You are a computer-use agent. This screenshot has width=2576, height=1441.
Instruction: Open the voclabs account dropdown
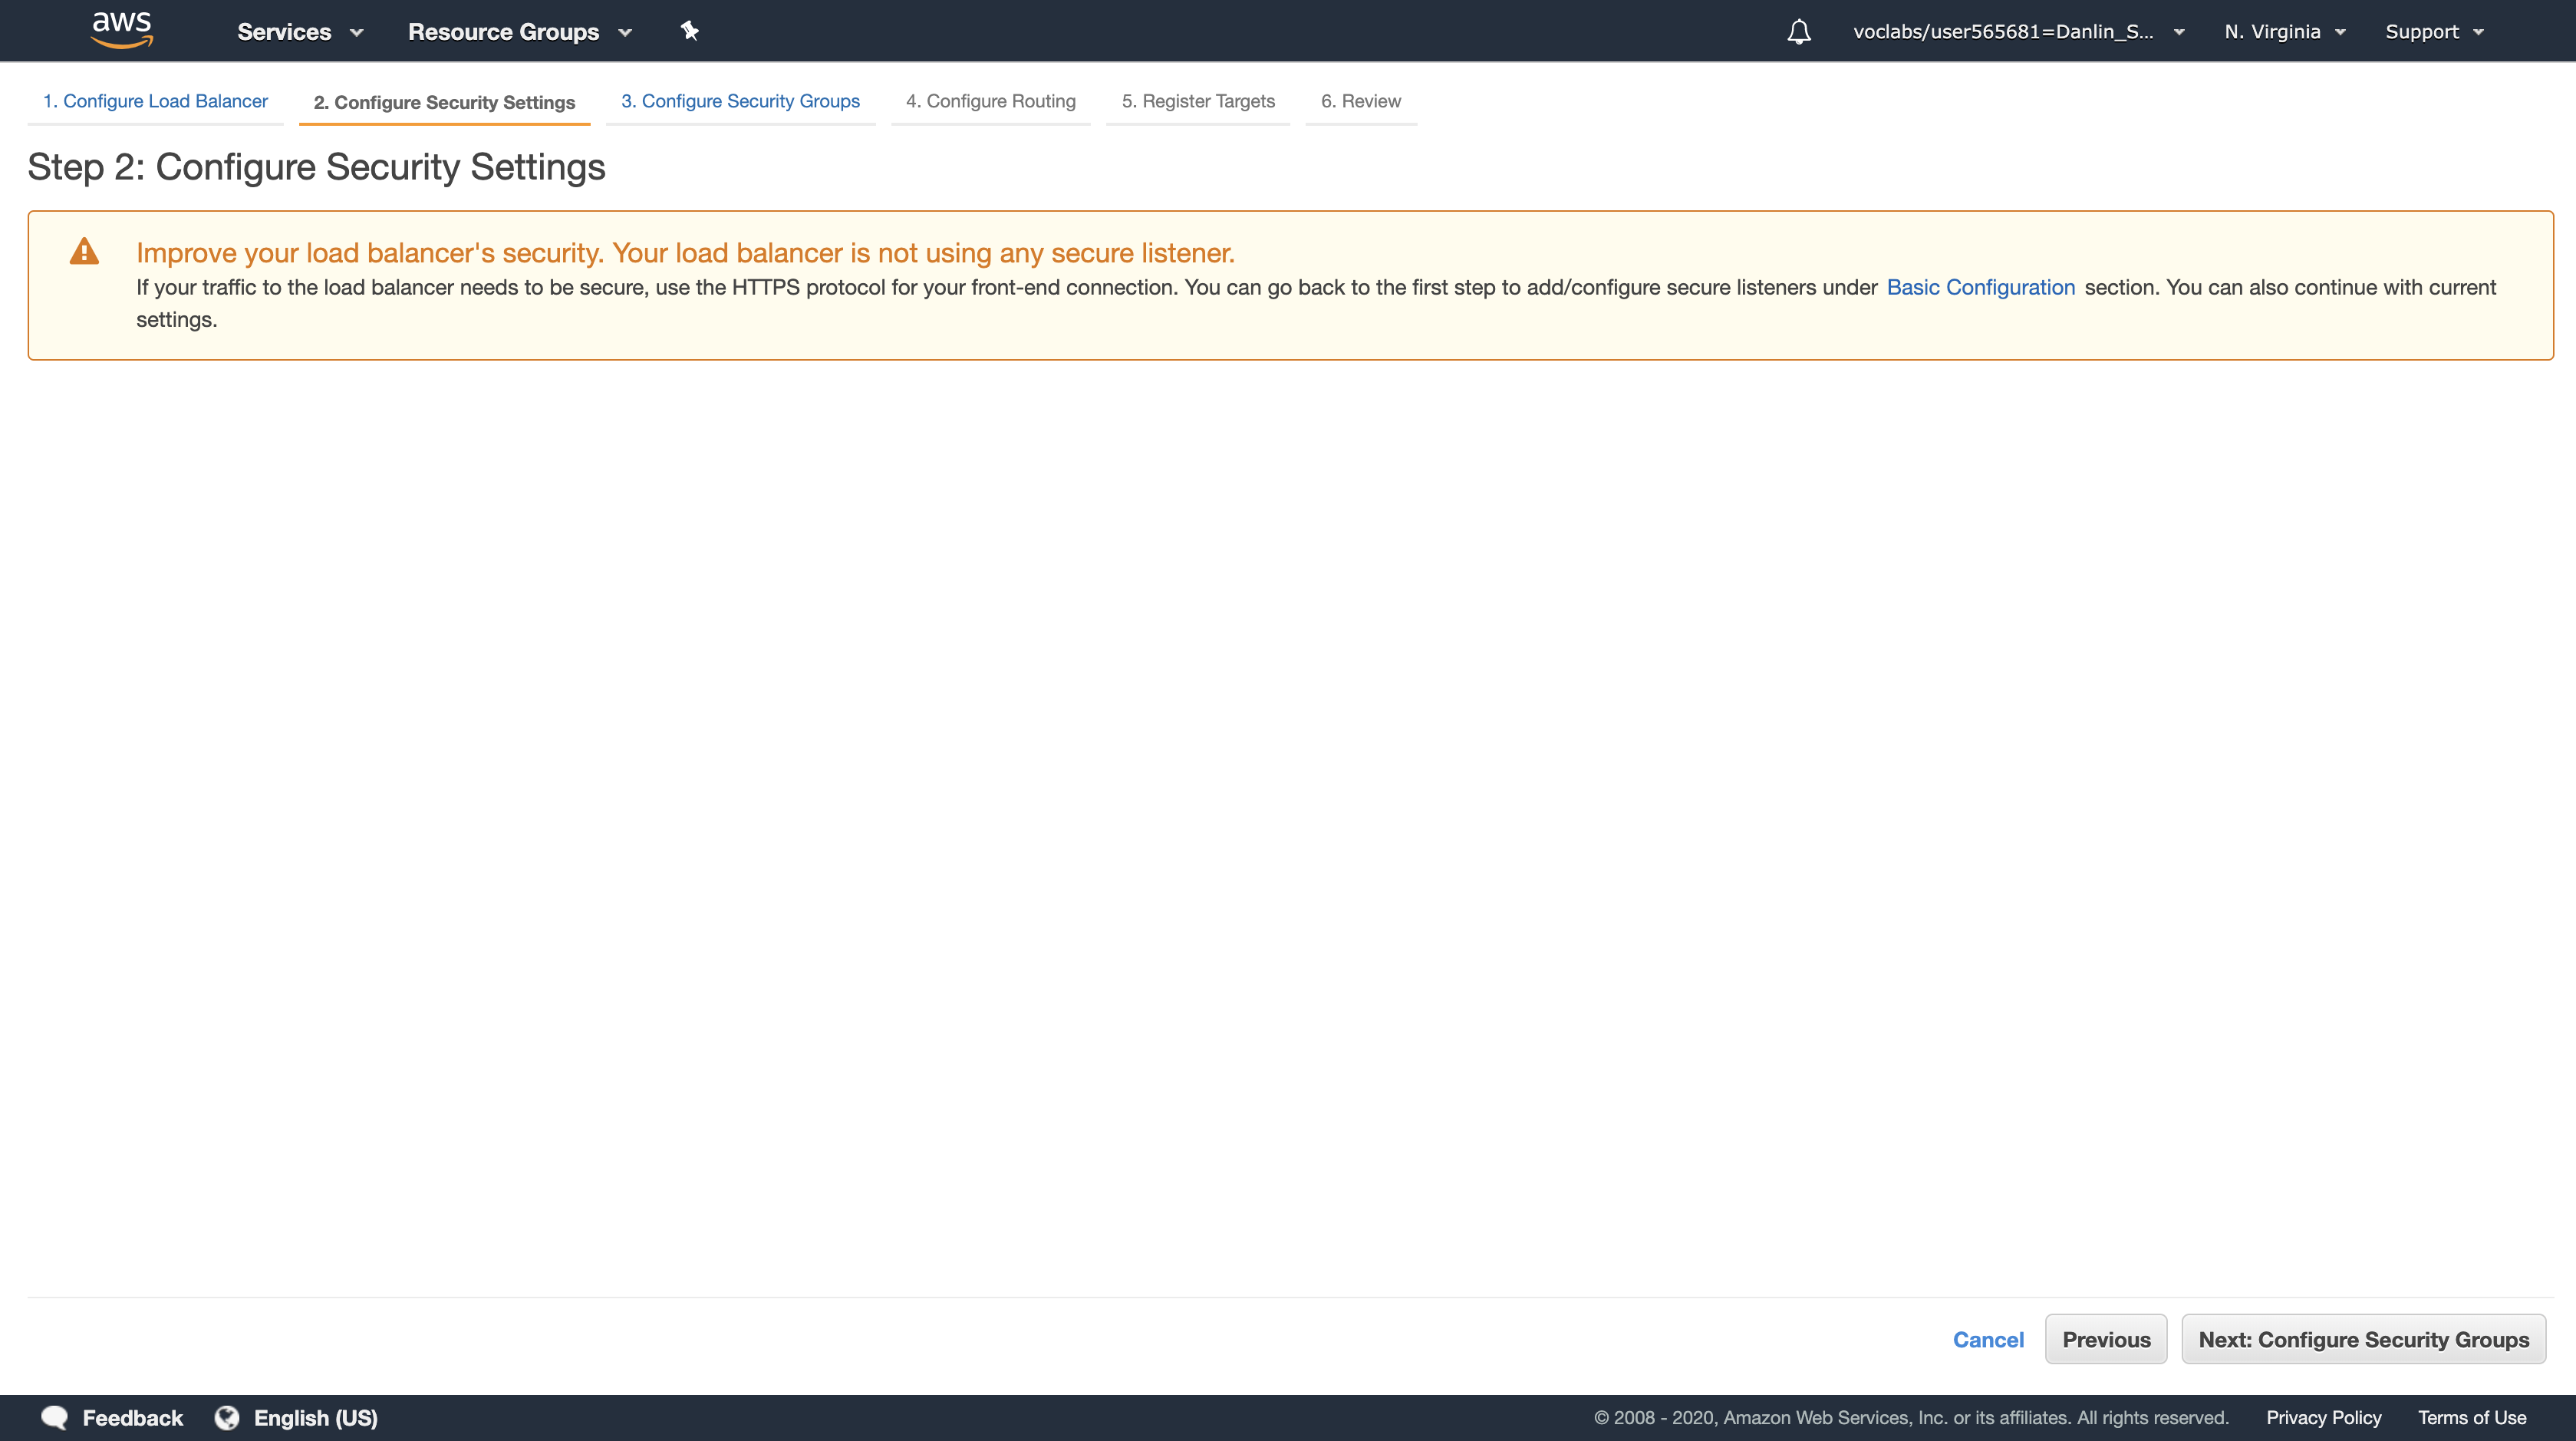pyautogui.click(x=2017, y=32)
